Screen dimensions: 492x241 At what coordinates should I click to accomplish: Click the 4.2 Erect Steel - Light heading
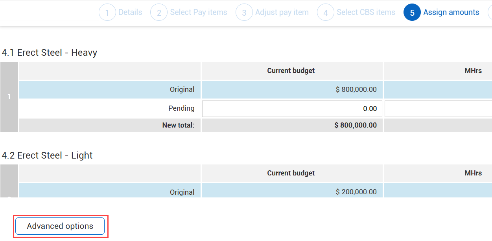point(47,155)
